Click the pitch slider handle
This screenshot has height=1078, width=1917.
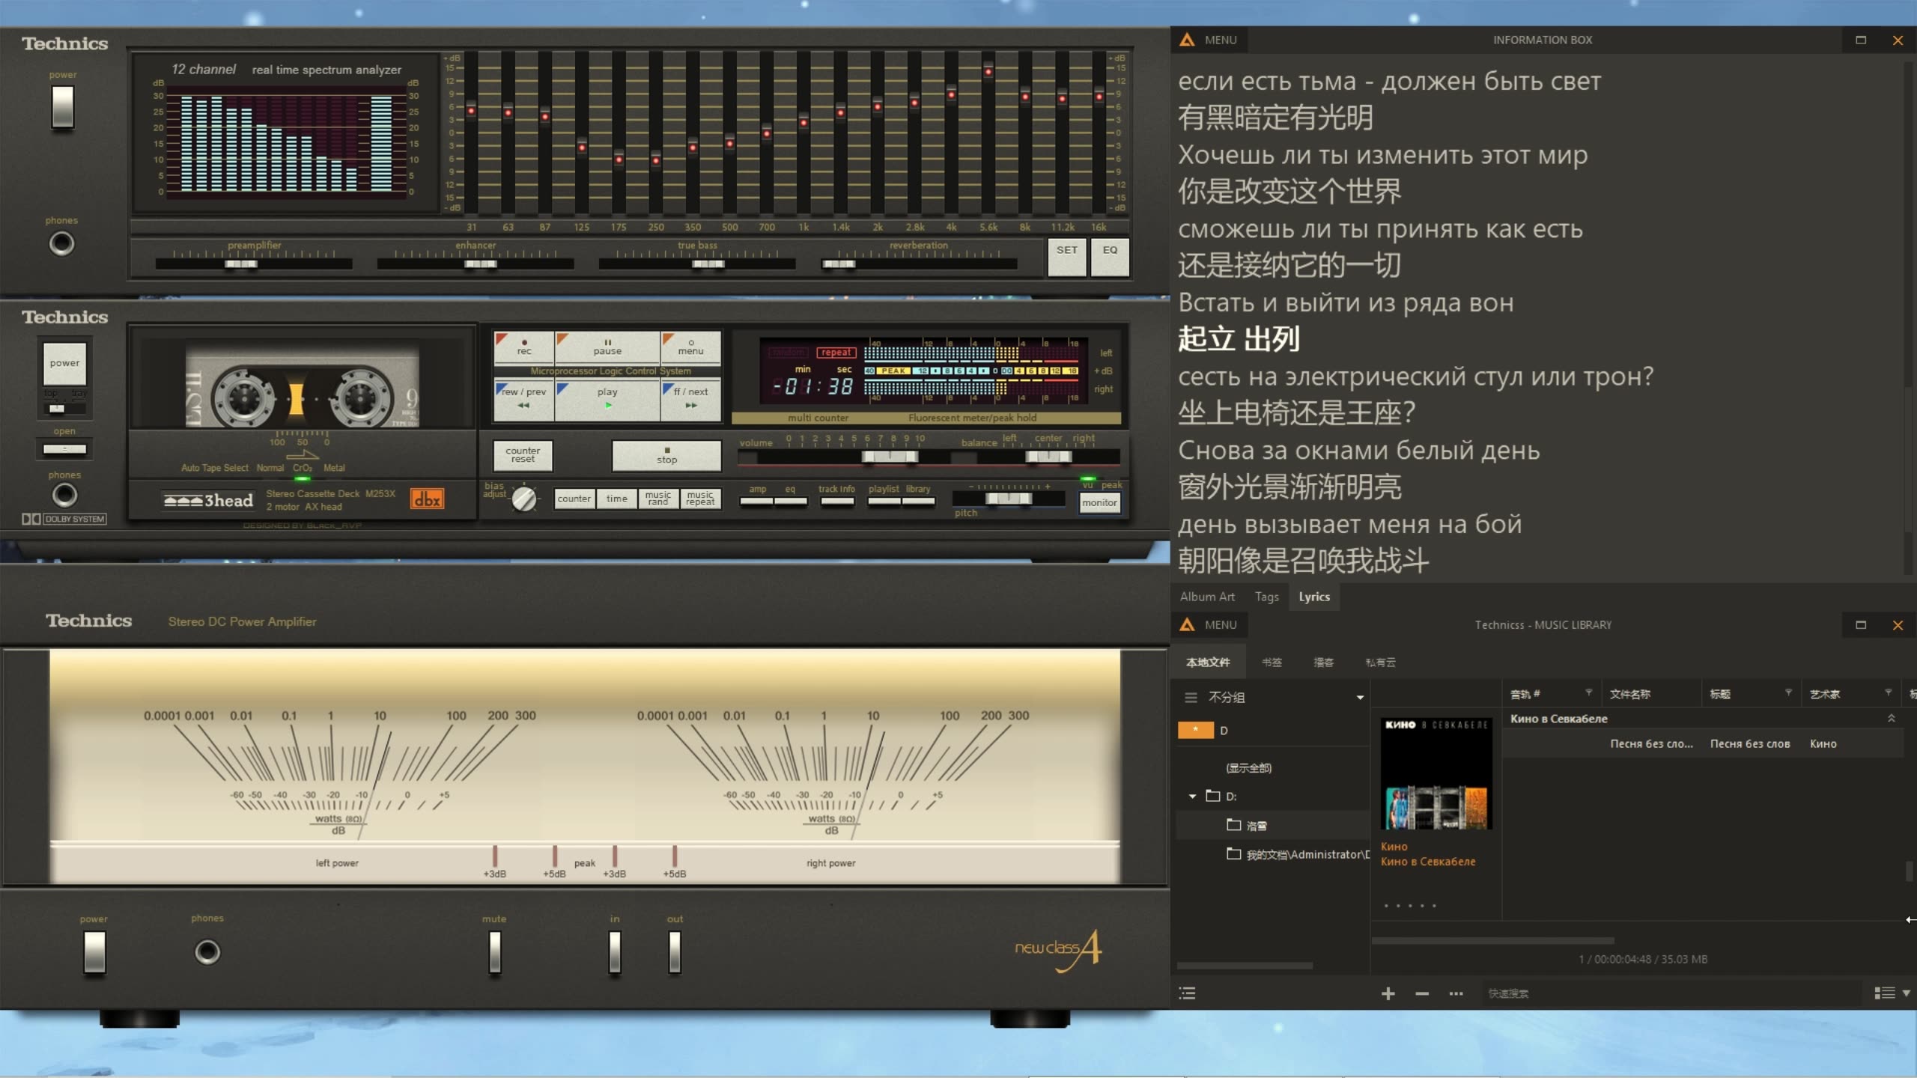click(1009, 499)
